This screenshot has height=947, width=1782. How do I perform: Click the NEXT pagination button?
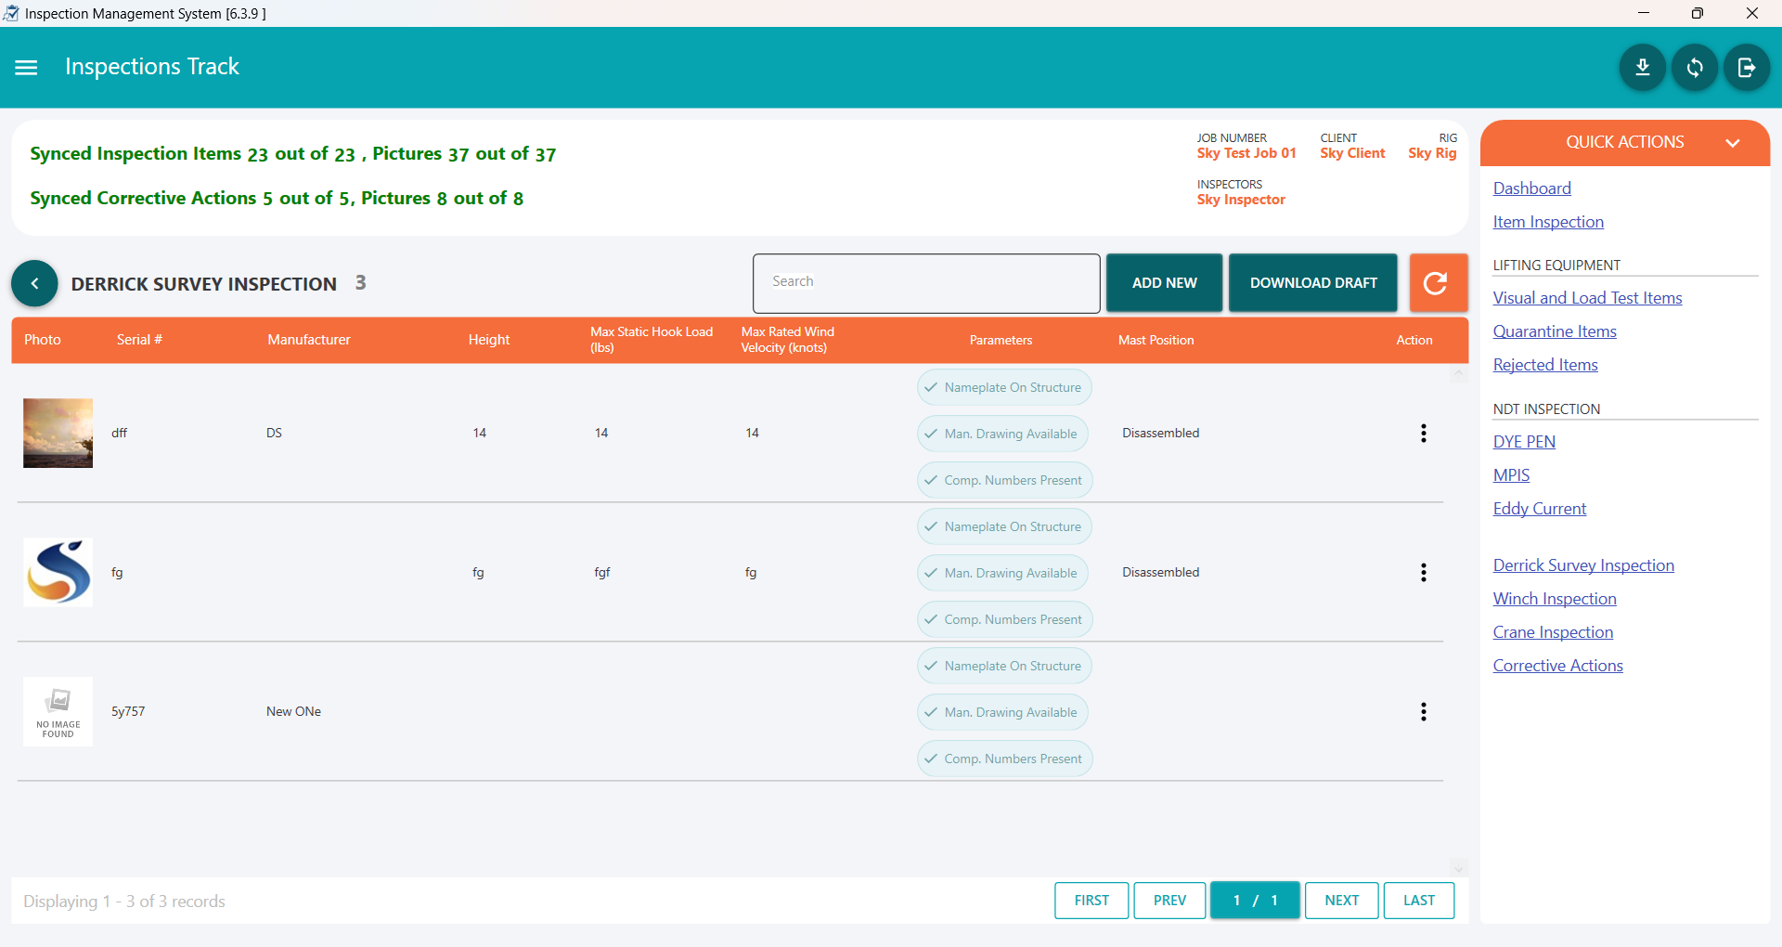pyautogui.click(x=1341, y=901)
